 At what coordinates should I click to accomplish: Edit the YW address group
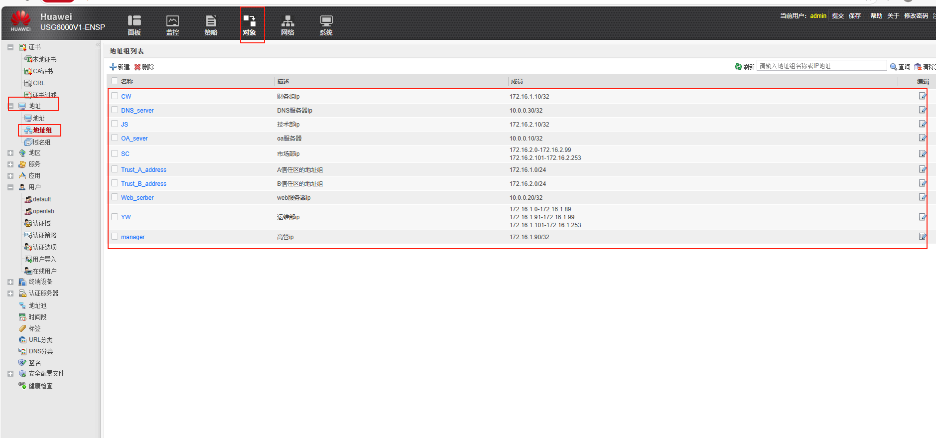923,217
